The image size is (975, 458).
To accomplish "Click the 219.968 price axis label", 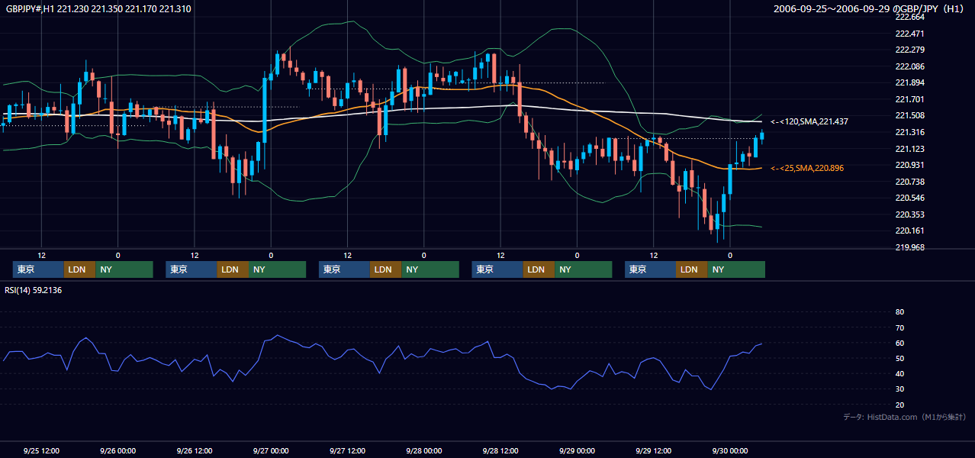I will 909,247.
